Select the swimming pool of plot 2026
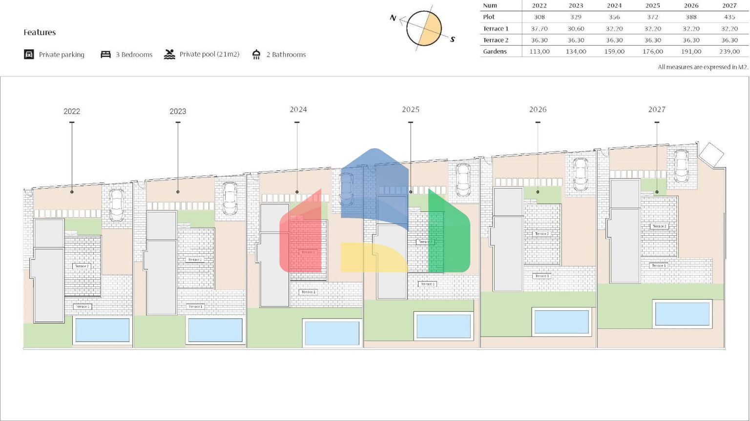750x421 pixels. [x=562, y=322]
